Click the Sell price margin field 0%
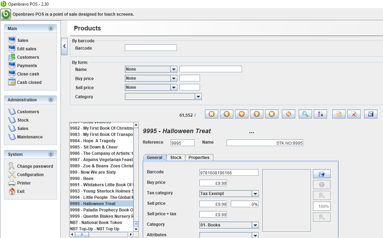The image size is (383, 238). coord(245,204)
